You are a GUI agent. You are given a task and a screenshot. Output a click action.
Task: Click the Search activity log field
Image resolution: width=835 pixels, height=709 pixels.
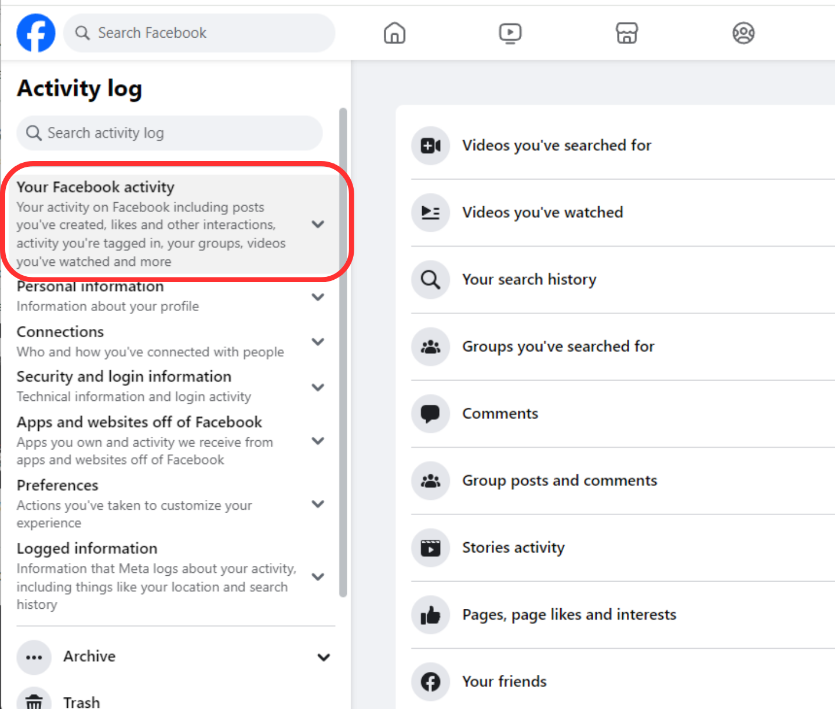pos(169,133)
